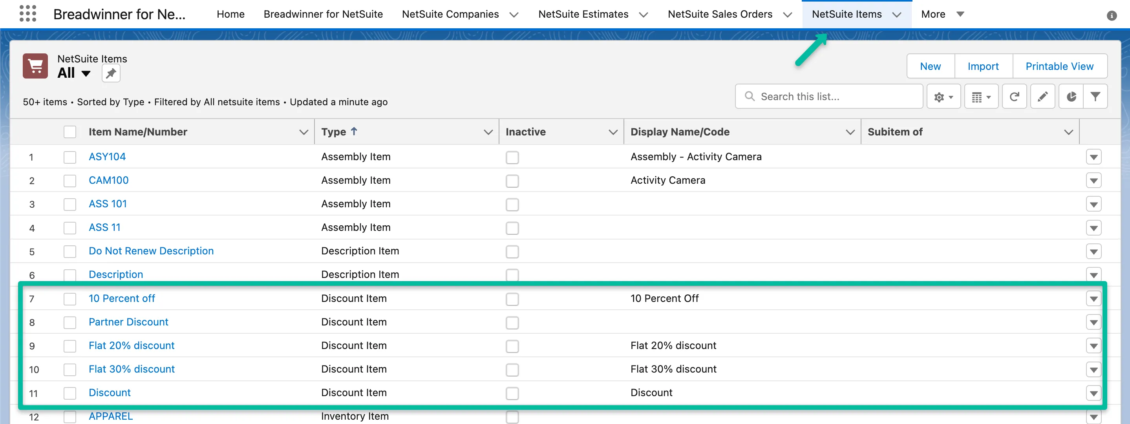Open the App Launcher grid icon
This screenshot has height=424, width=1130.
tap(27, 14)
